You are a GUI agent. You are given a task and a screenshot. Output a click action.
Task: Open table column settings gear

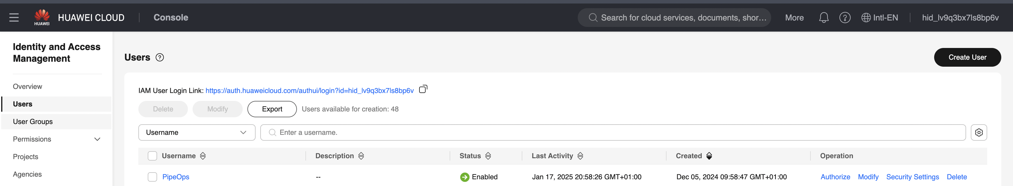click(979, 133)
